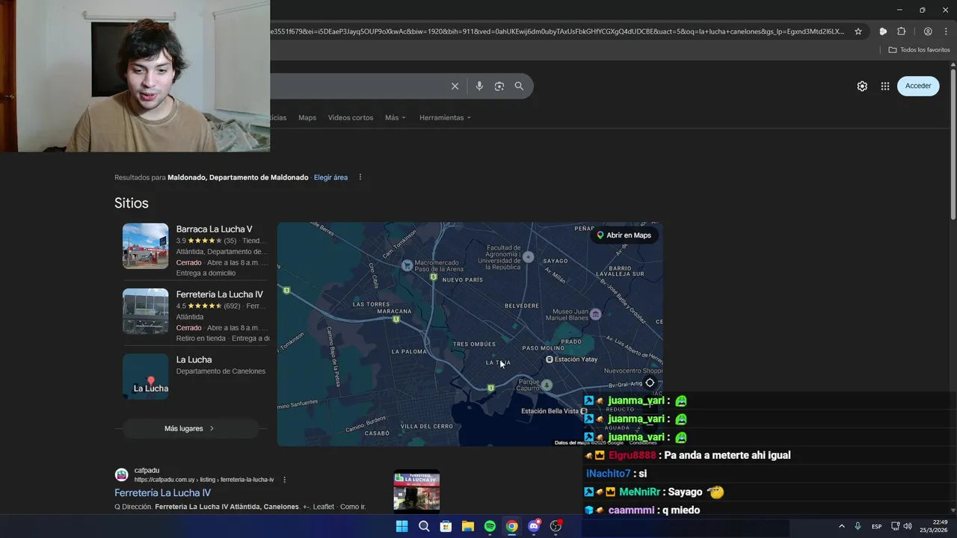
Task: Clear the search box with the X icon
Action: (455, 86)
